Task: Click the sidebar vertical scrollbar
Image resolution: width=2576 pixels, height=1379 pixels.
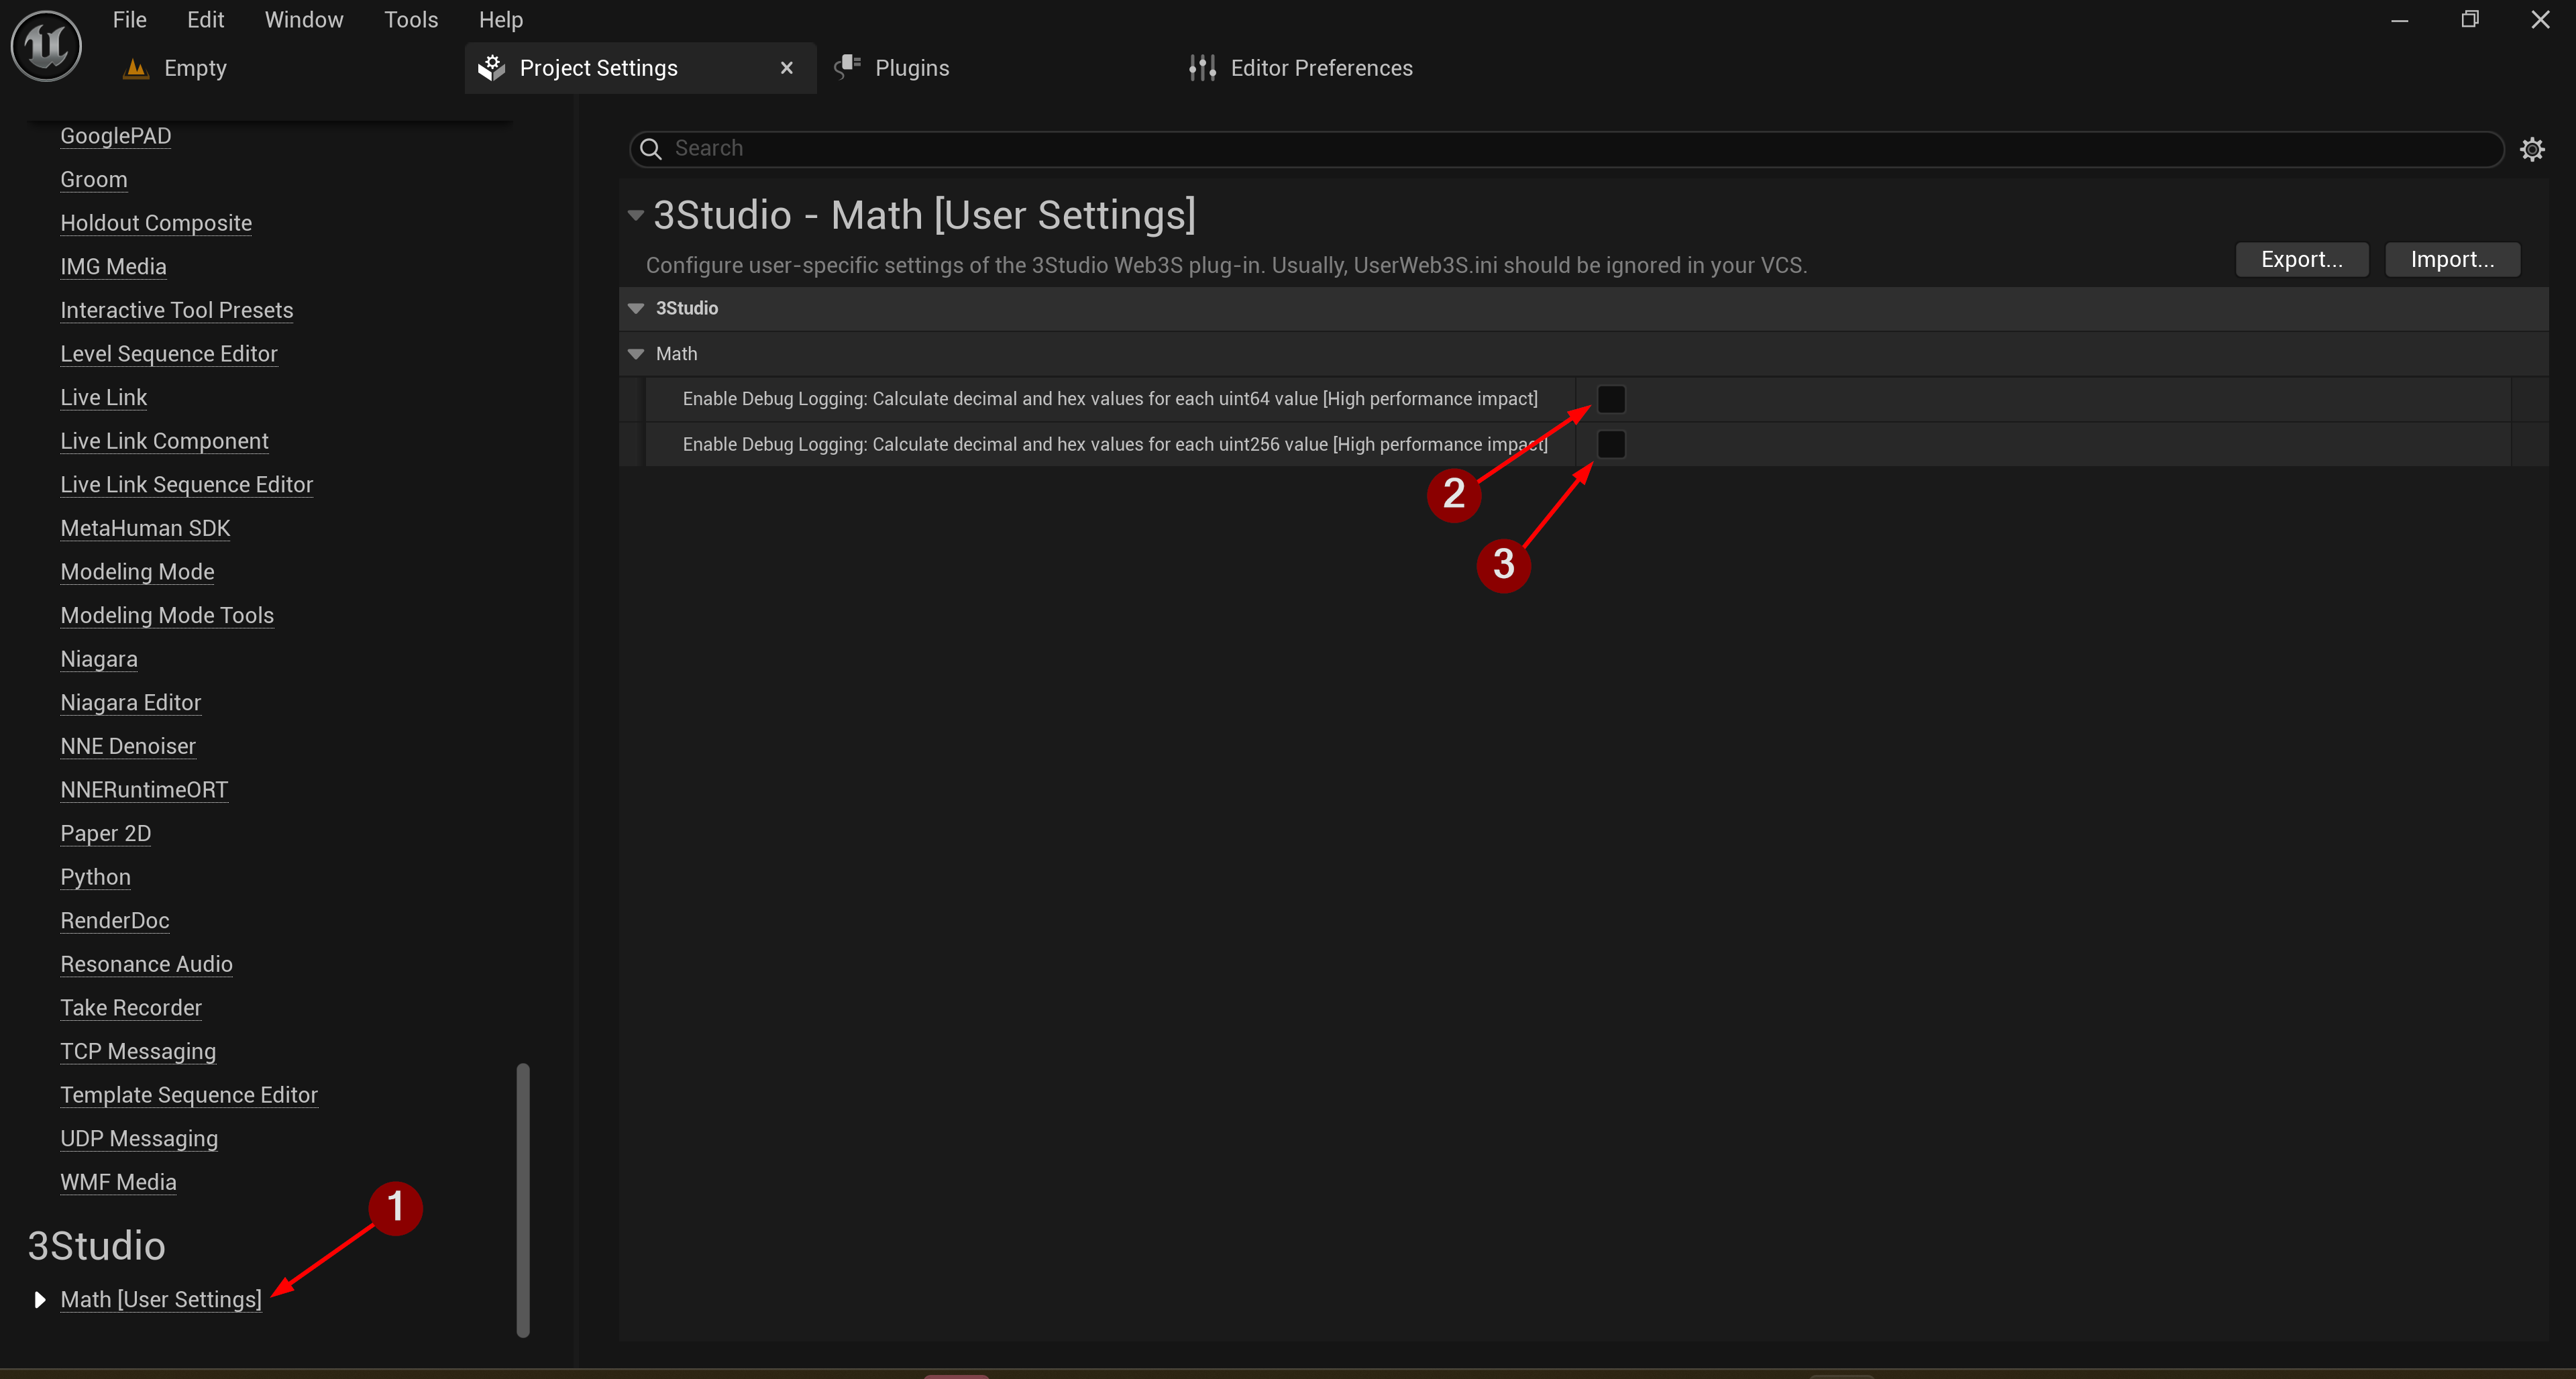Action: click(x=522, y=1200)
